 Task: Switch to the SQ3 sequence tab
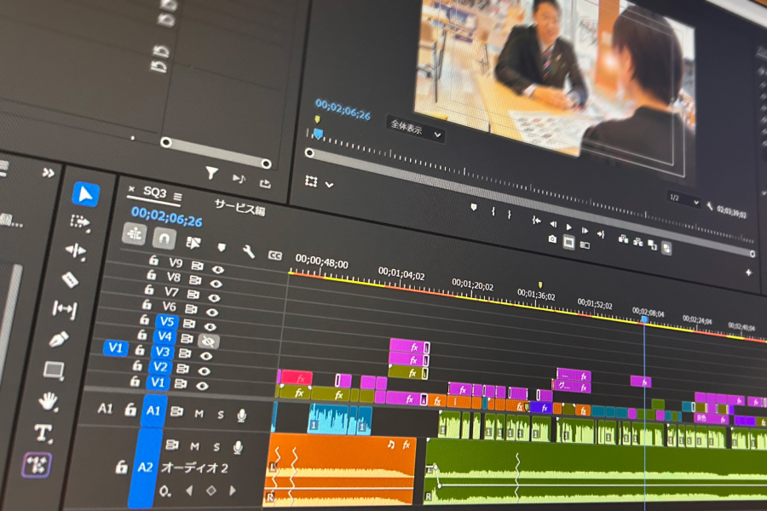pos(154,192)
